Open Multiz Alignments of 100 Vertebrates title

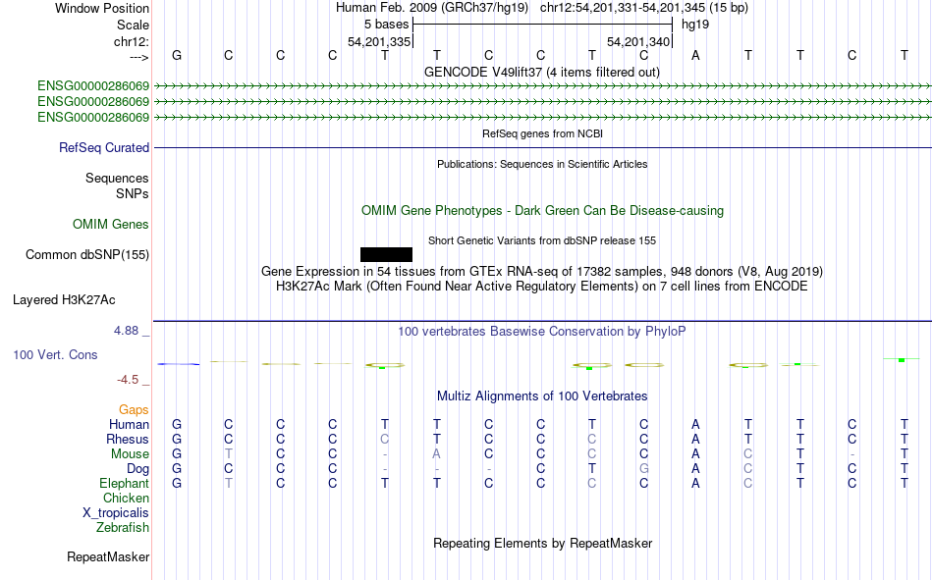(x=542, y=396)
